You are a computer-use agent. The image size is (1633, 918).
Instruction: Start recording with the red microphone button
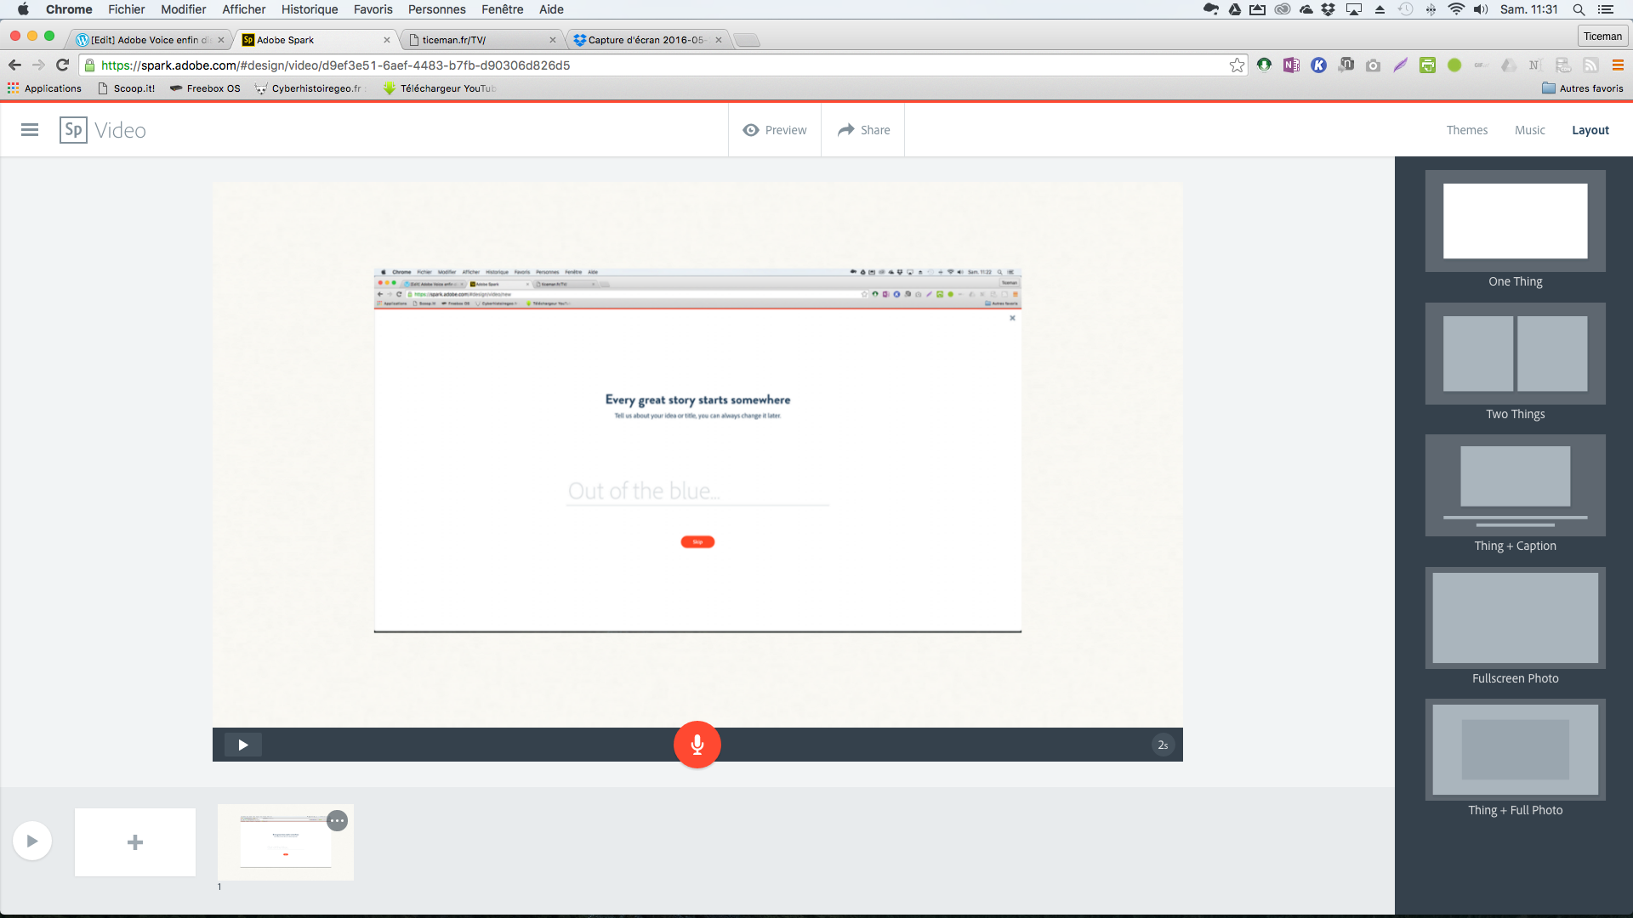pyautogui.click(x=697, y=745)
